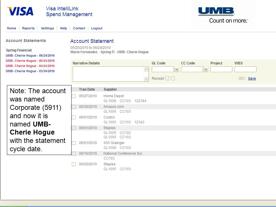The image size is (276, 207).
Task: Tick the Staples 06/20/2010 transaction checkbox
Action: [74, 164]
